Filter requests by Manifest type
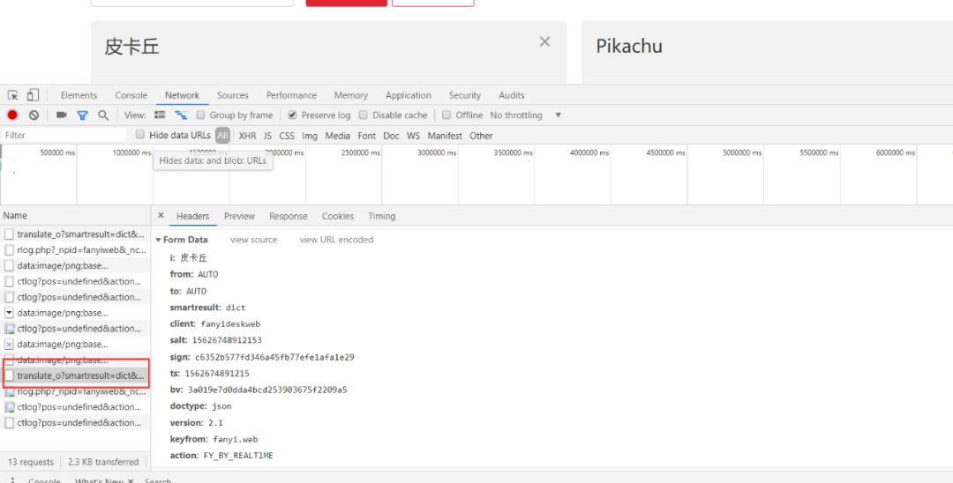Screen dimensions: 953x483 point(445,136)
